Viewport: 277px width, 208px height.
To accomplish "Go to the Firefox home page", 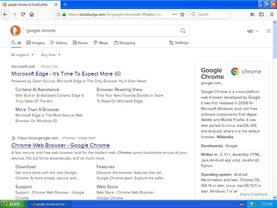I will pyautogui.click(x=32, y=14).
